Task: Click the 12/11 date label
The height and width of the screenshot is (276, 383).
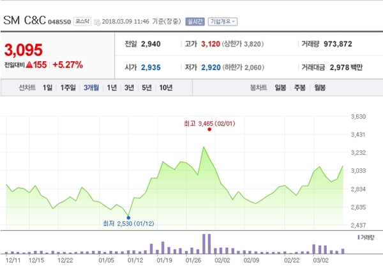Action: pyautogui.click(x=13, y=261)
